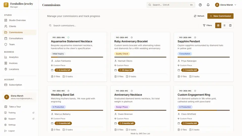Image resolution: width=242 pixels, height=136 pixels.
Task: Click Wedding Band Set progress bar
Action: (77, 110)
